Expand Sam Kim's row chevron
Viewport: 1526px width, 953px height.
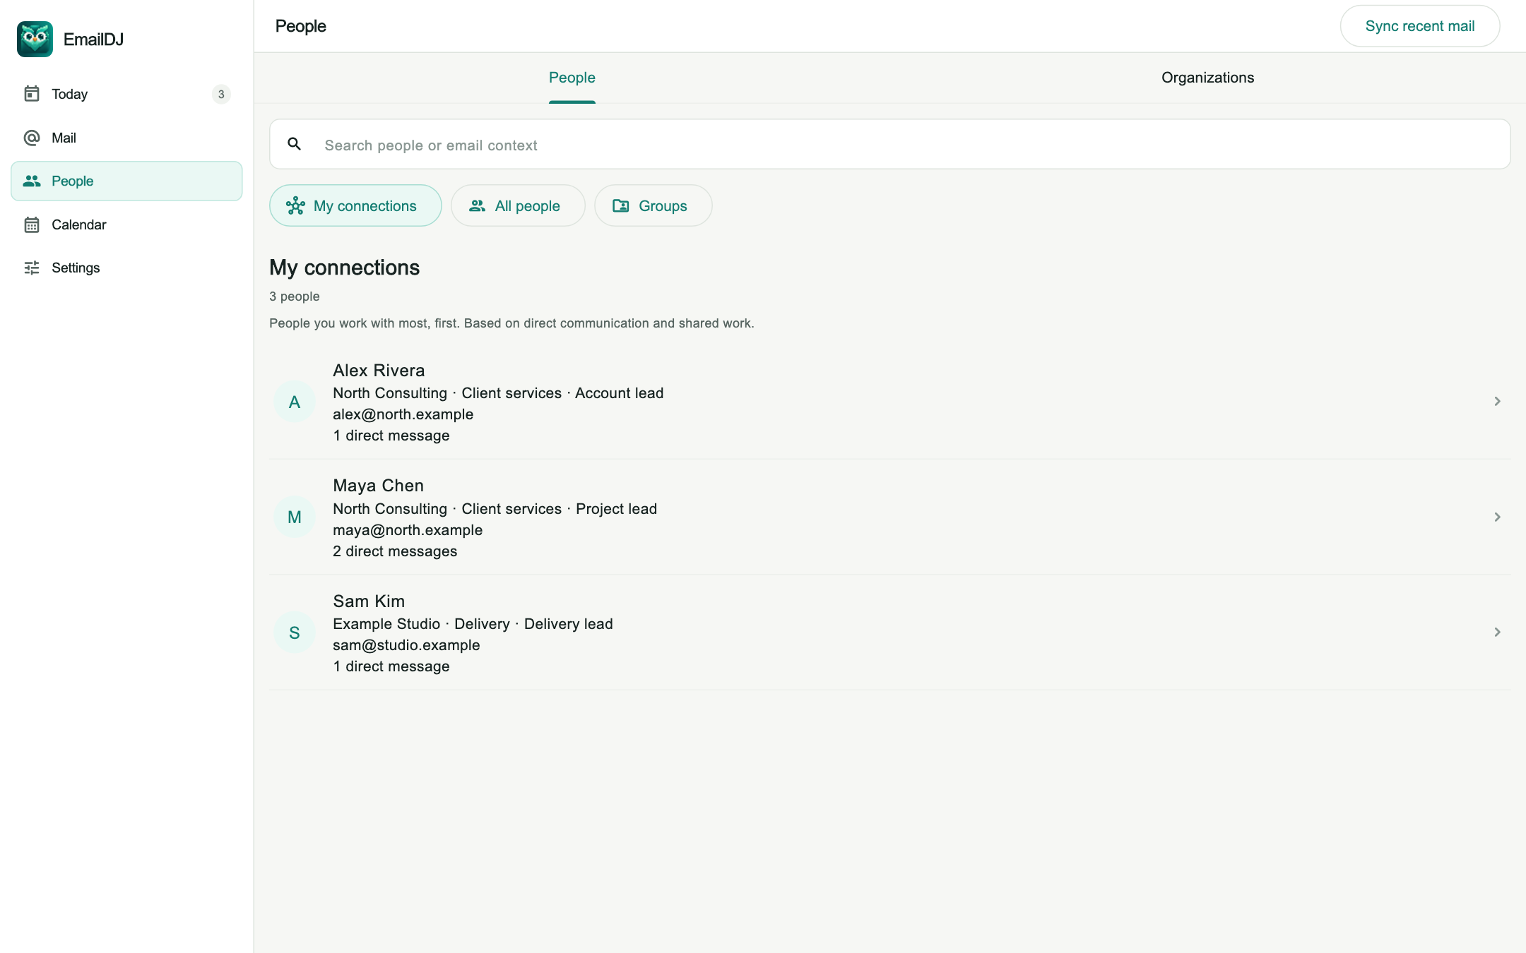pyautogui.click(x=1497, y=632)
